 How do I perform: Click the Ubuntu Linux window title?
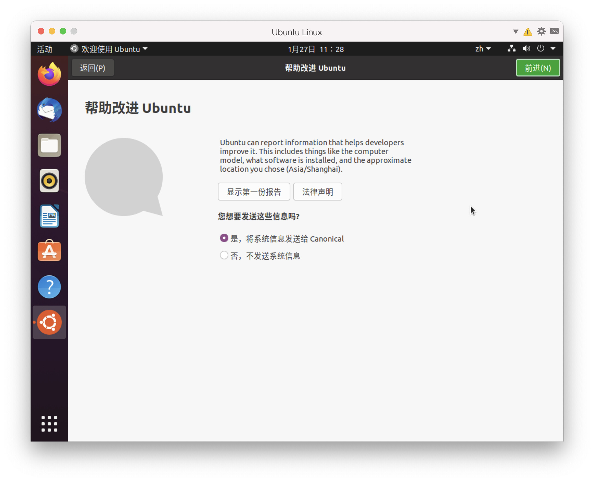click(297, 32)
